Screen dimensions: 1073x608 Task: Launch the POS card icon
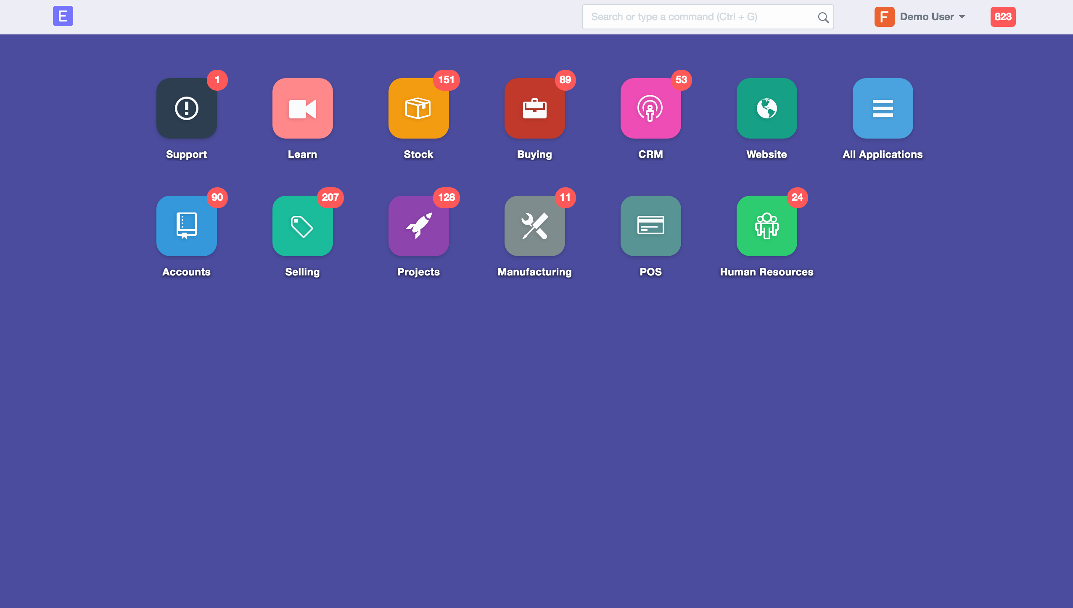pos(650,226)
